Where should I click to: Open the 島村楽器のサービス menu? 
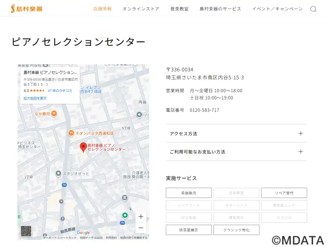pos(220,9)
